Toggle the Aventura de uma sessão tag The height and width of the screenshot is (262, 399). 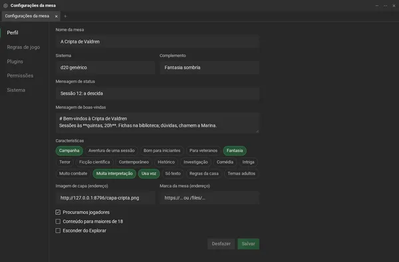tap(112, 151)
